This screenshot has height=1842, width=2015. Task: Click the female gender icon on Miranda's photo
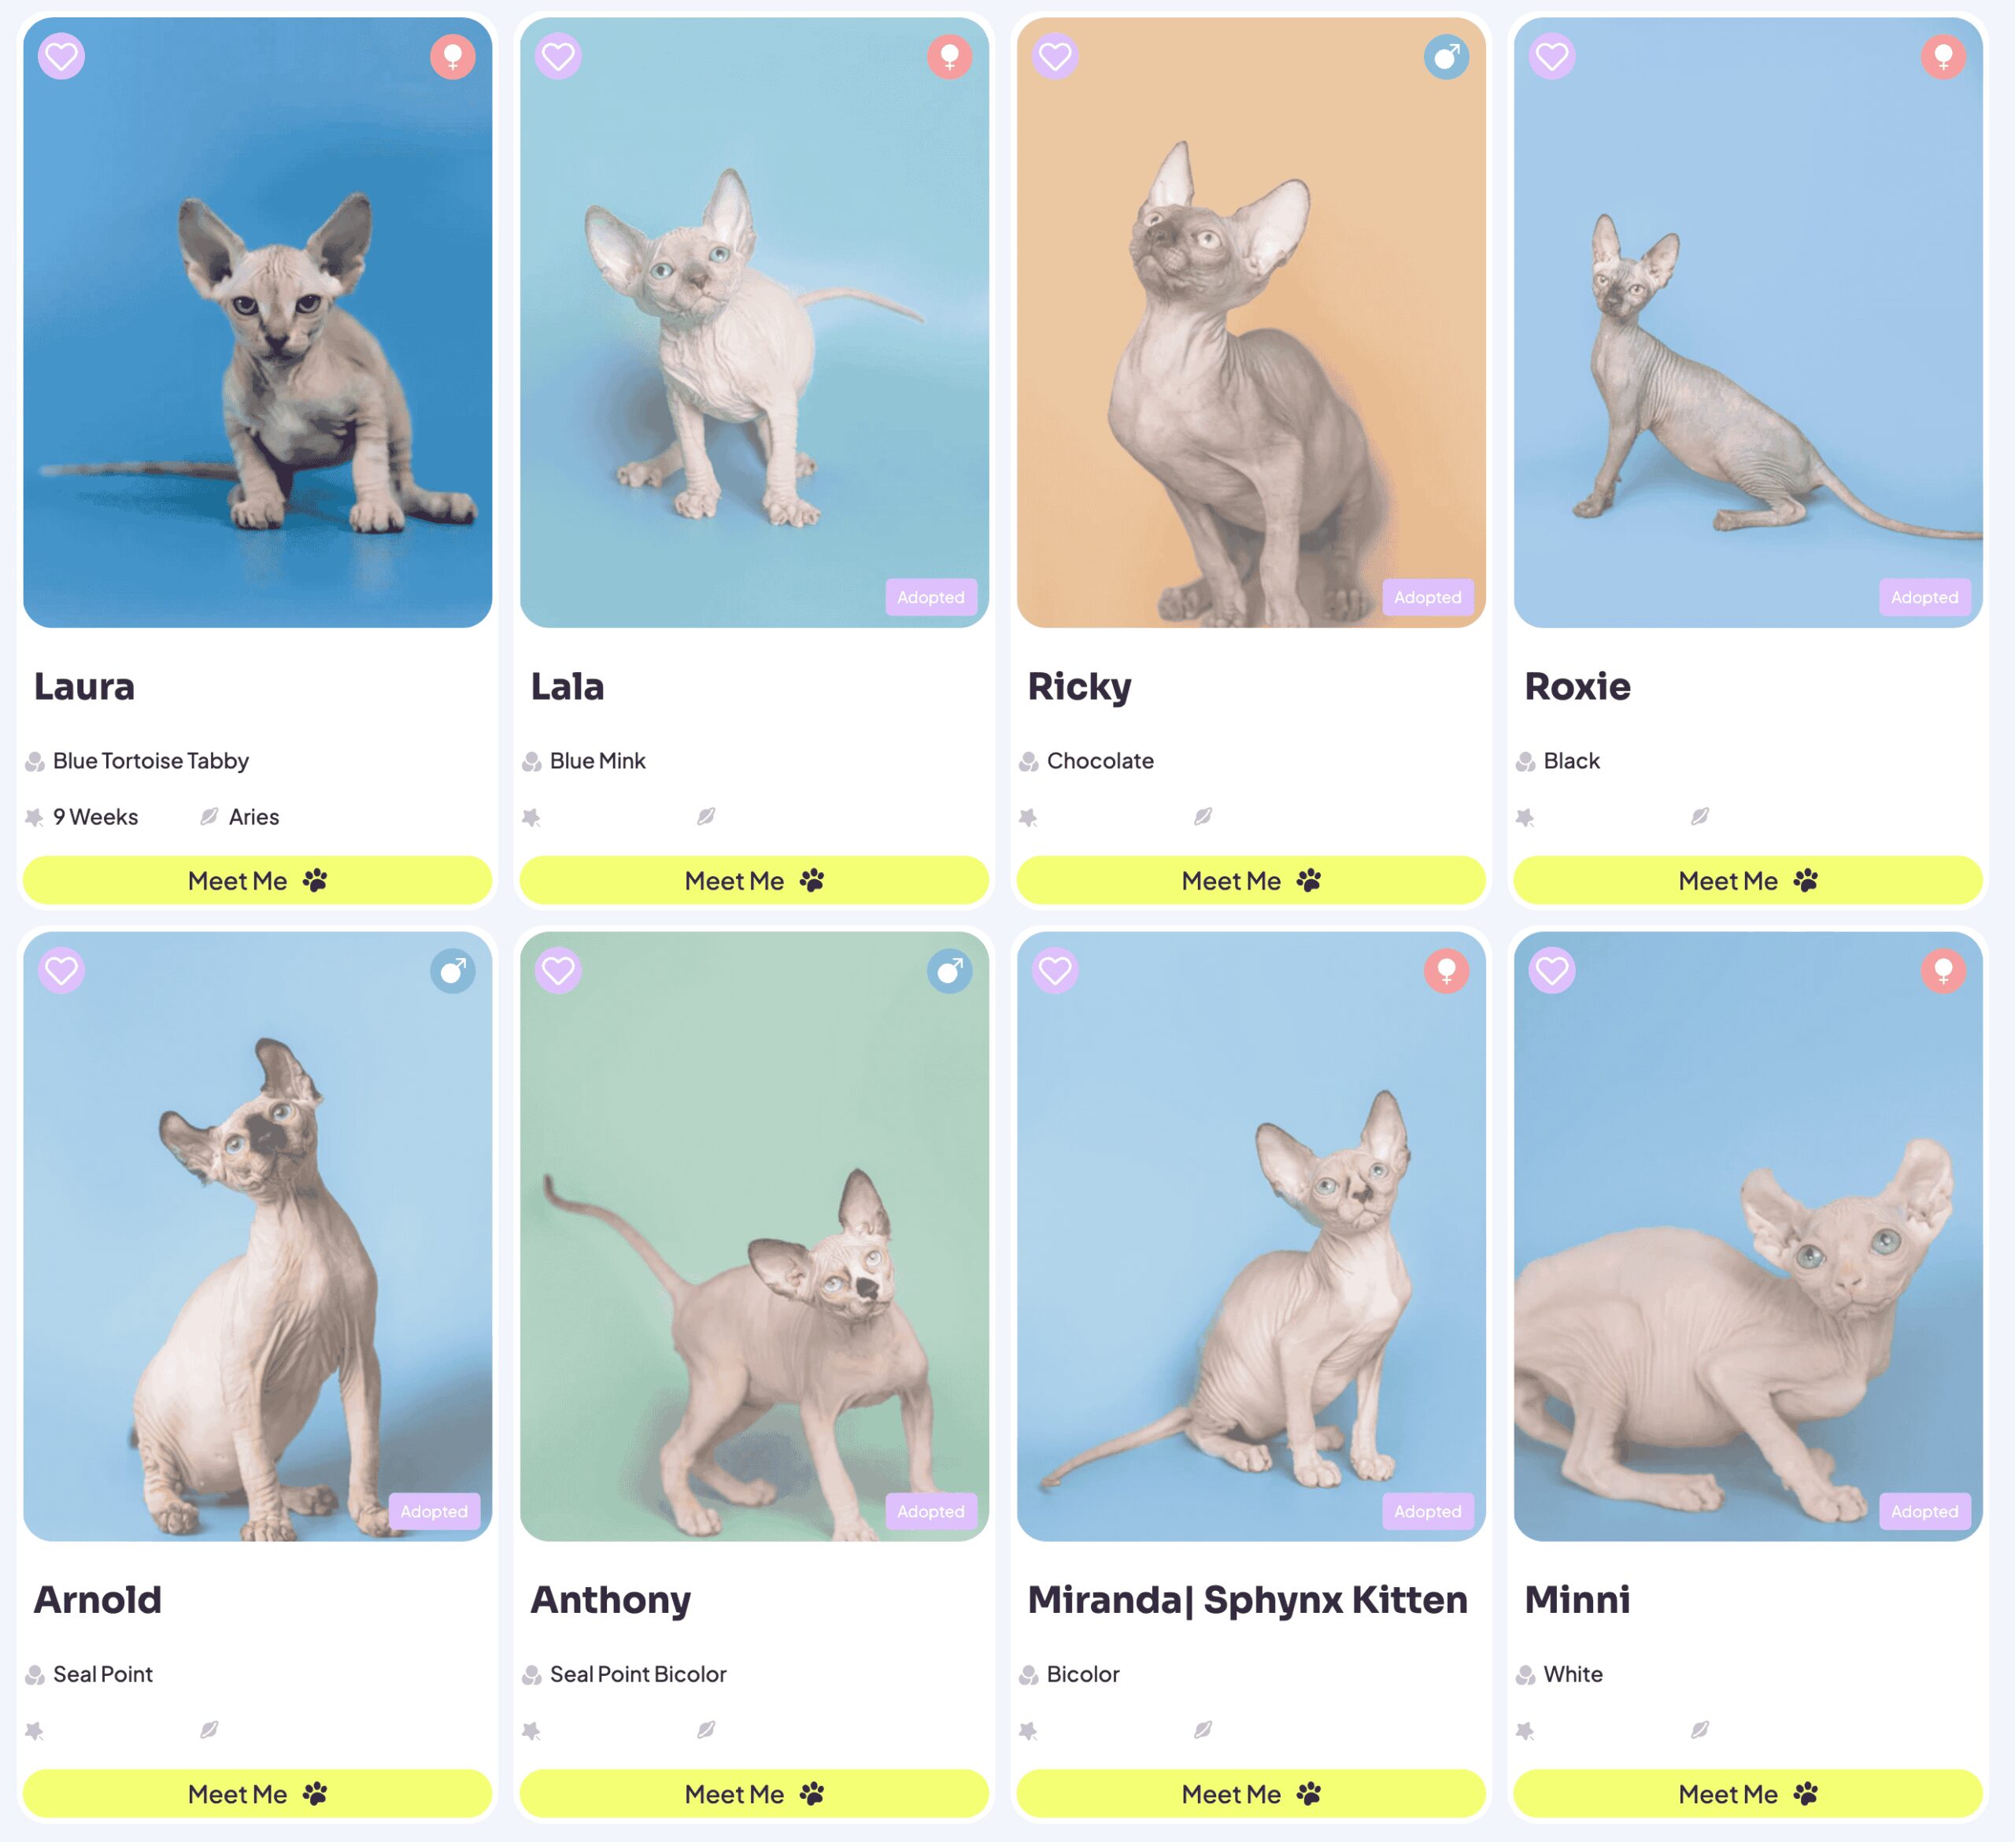[x=1446, y=971]
